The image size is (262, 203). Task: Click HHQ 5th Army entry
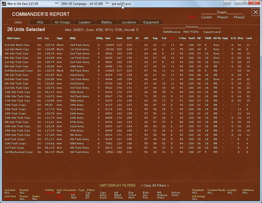(76, 135)
